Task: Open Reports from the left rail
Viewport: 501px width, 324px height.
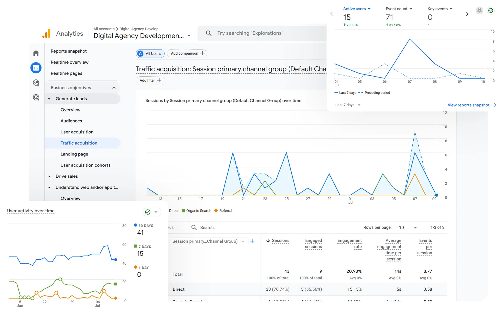Action: click(x=36, y=68)
